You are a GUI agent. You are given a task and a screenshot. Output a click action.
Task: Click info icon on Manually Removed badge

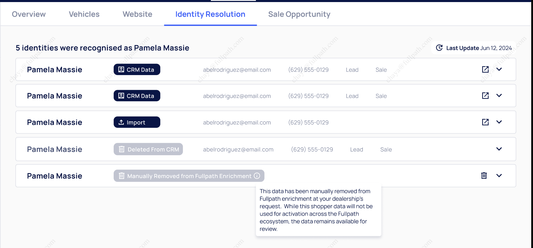pos(257,176)
